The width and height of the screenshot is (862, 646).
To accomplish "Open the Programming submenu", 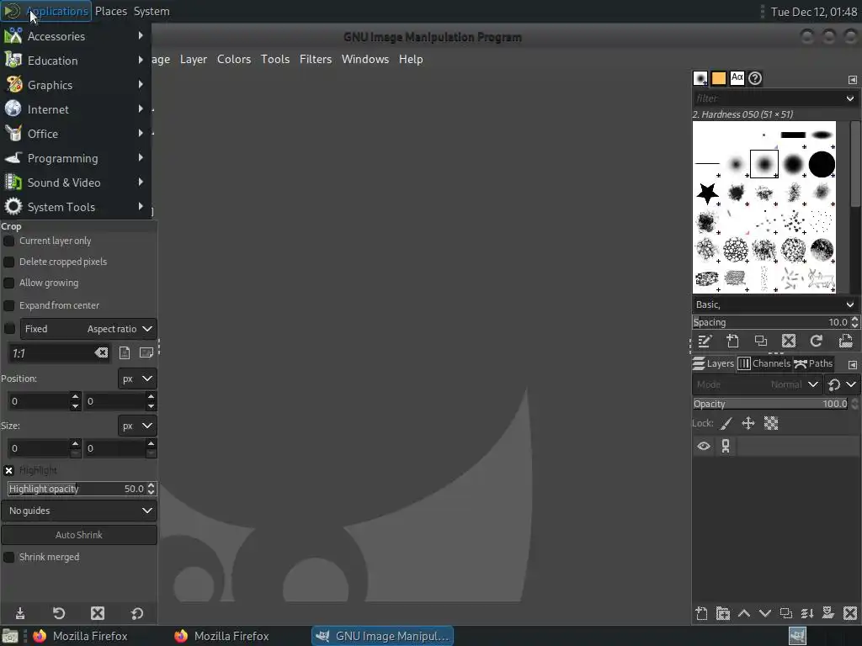I will click(75, 158).
